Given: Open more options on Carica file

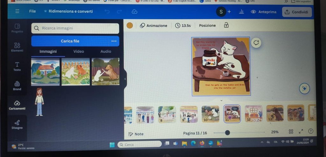Looking at the screenshot, I should [114, 41].
